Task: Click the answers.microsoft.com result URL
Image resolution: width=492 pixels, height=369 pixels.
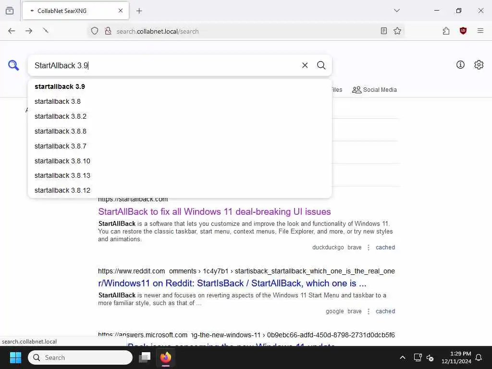Action: 246,335
